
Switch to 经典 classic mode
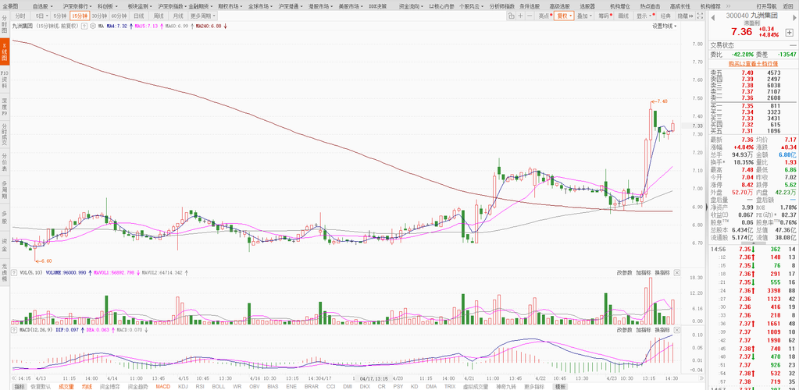point(665,16)
